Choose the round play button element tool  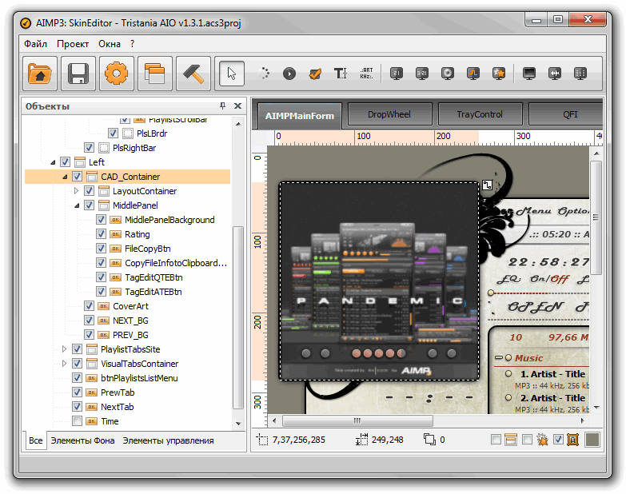coord(289,74)
